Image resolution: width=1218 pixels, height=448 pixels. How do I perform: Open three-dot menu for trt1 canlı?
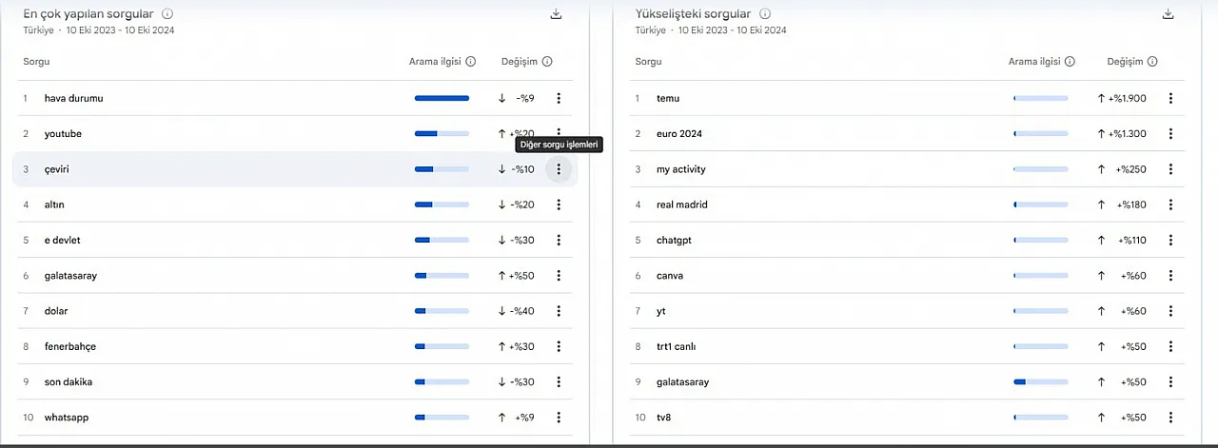(1170, 346)
